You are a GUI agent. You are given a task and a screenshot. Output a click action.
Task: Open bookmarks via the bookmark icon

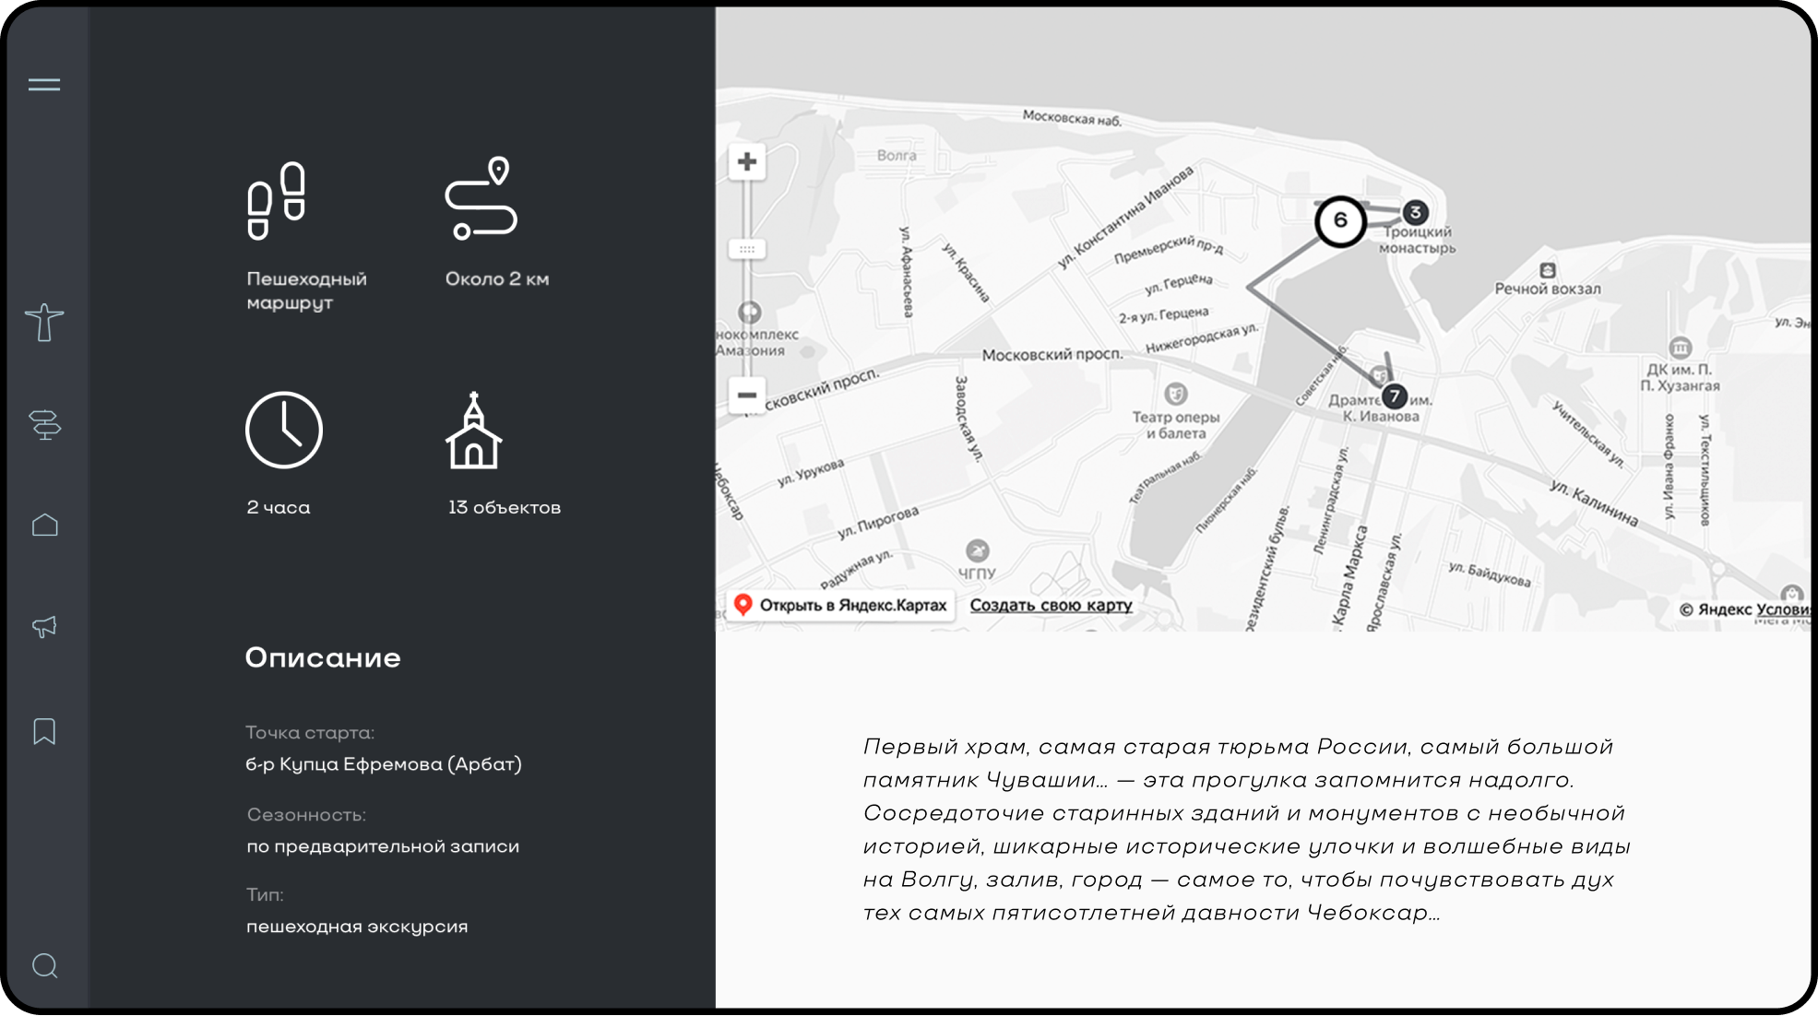coord(43,731)
